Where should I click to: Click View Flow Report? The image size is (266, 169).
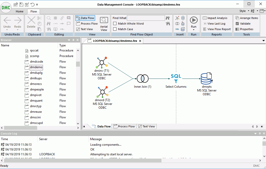(x=217, y=29)
